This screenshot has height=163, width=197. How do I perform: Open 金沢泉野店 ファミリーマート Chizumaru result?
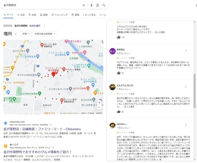(x=42, y=129)
